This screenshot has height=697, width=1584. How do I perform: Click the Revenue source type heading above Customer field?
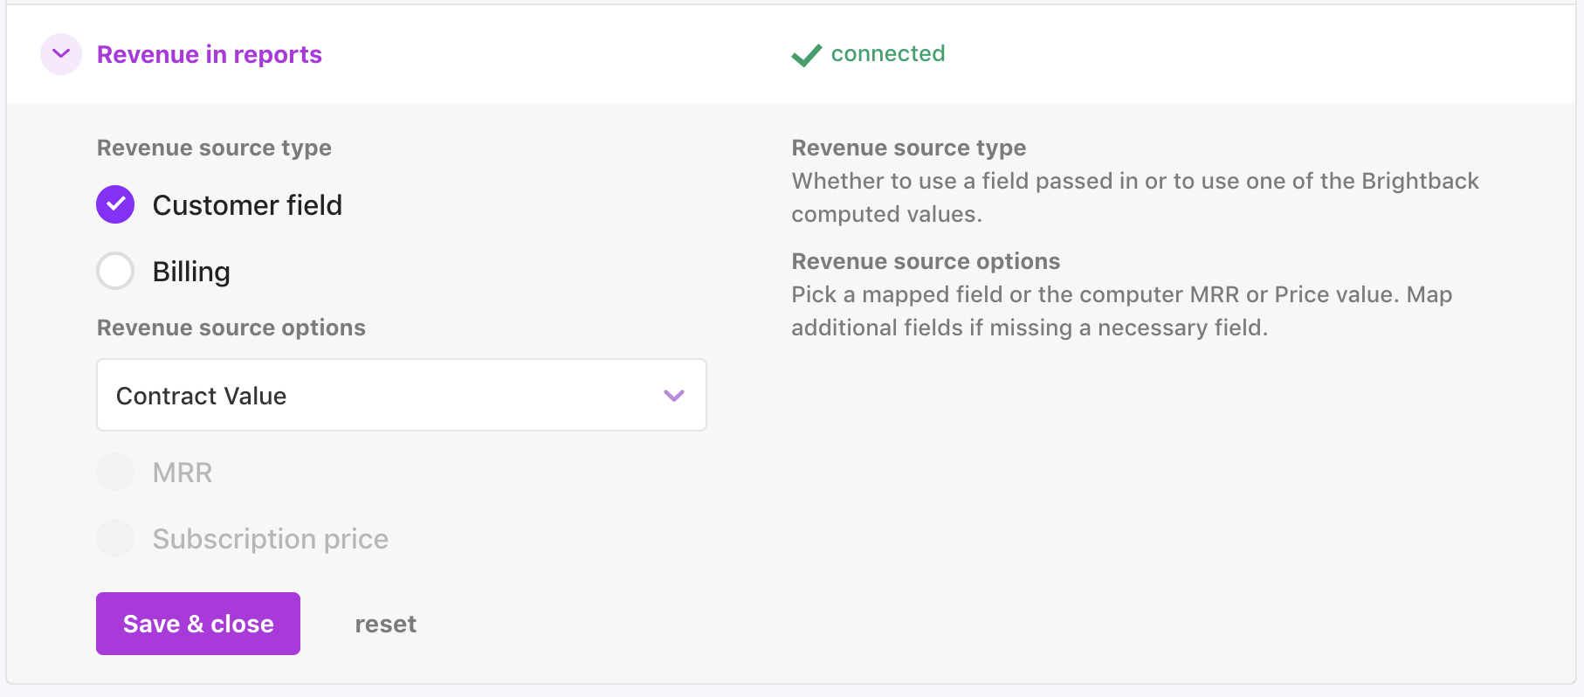(214, 148)
